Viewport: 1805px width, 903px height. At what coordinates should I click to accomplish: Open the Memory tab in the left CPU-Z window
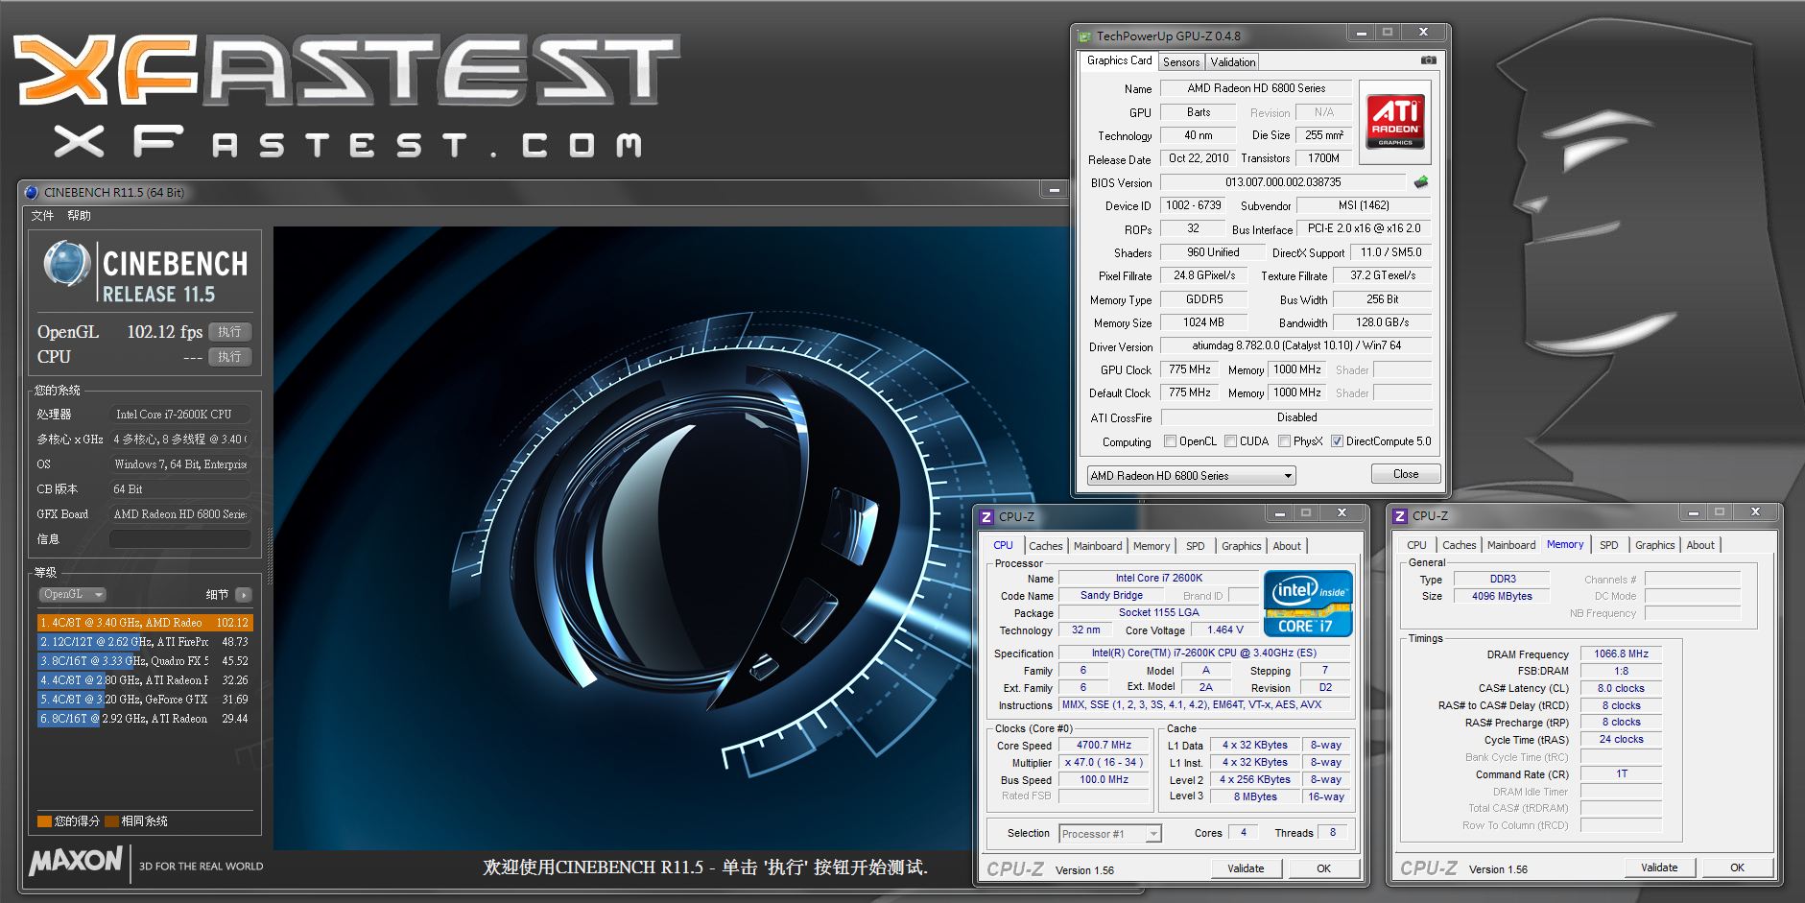(1152, 546)
